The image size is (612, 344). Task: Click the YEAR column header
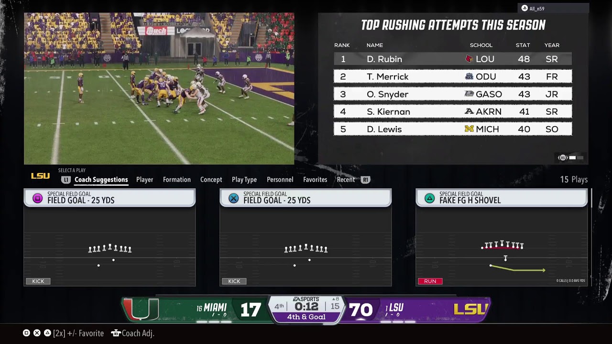(x=552, y=45)
